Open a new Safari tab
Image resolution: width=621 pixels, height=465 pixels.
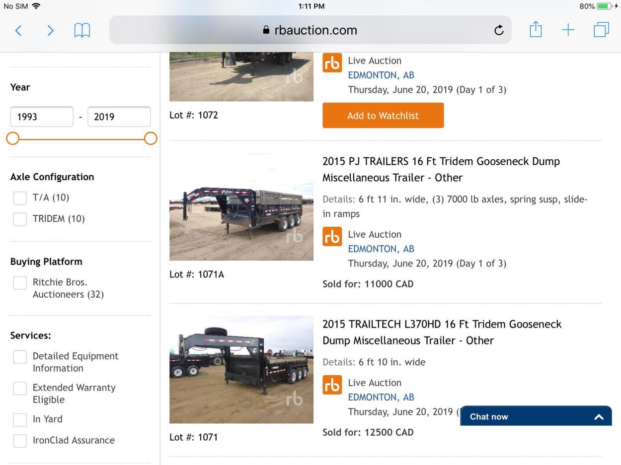568,30
